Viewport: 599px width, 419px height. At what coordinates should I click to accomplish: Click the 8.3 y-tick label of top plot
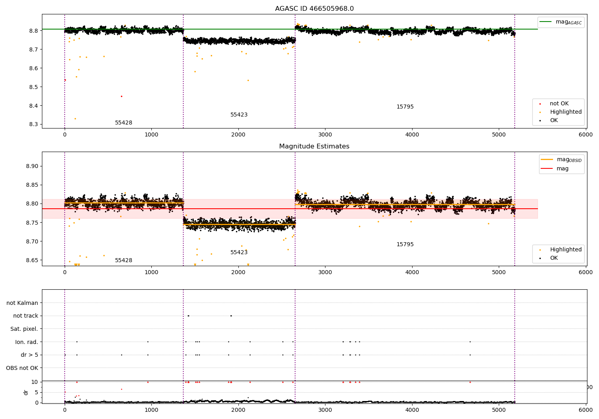33,125
